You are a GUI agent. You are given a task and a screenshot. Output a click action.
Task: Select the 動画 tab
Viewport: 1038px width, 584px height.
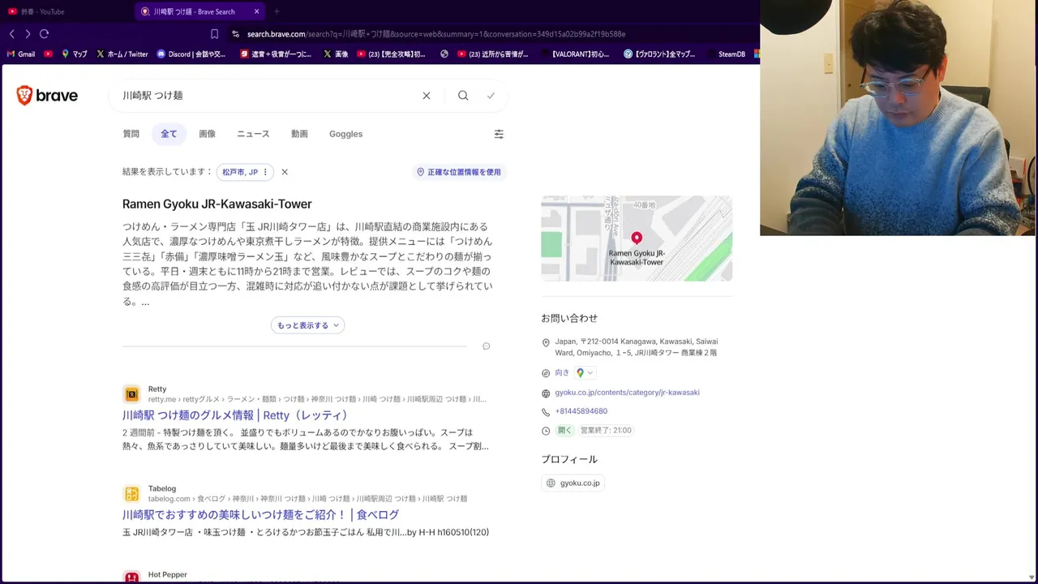click(299, 134)
